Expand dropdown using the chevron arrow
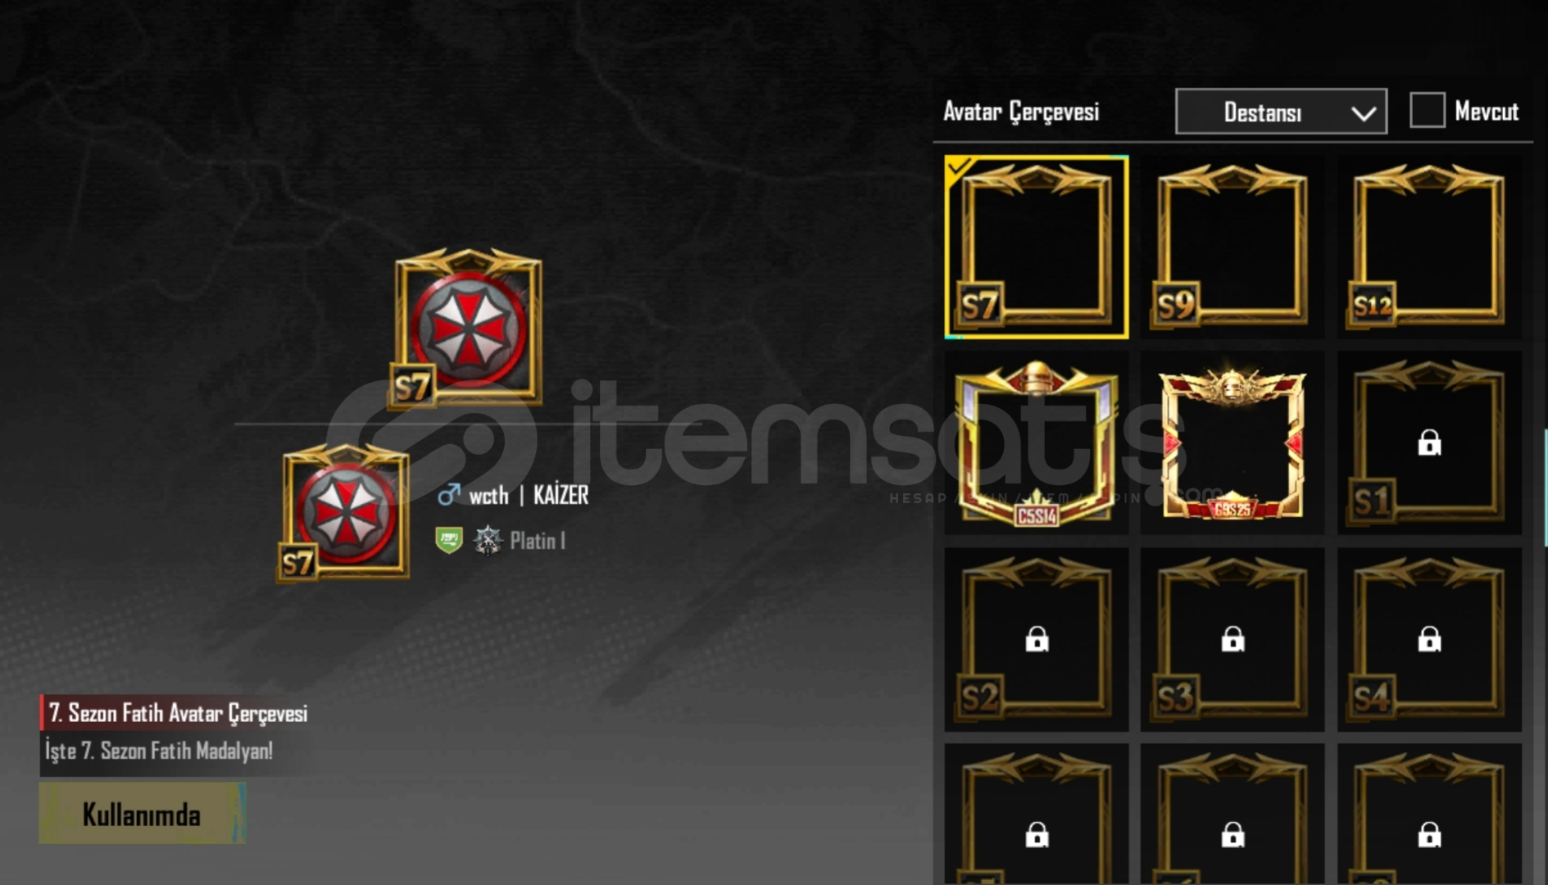 (x=1364, y=113)
